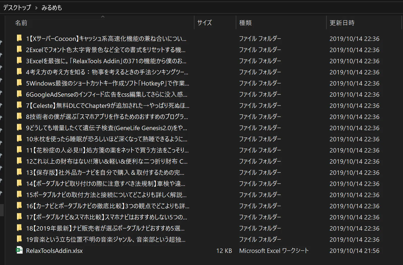Select folder name 18【2019年最新】ナビ販売者
The image size is (403, 265).
(x=105, y=228)
